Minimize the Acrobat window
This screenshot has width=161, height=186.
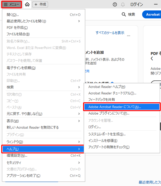[156, 5]
